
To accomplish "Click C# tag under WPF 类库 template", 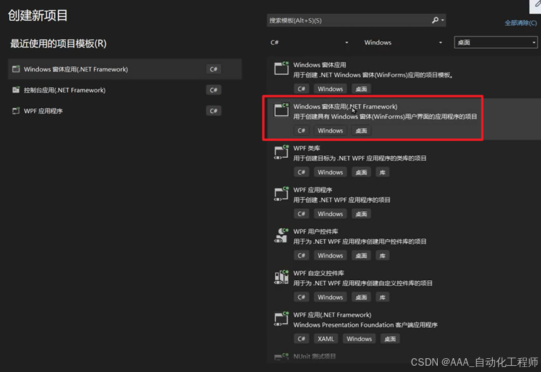I will click(301, 173).
